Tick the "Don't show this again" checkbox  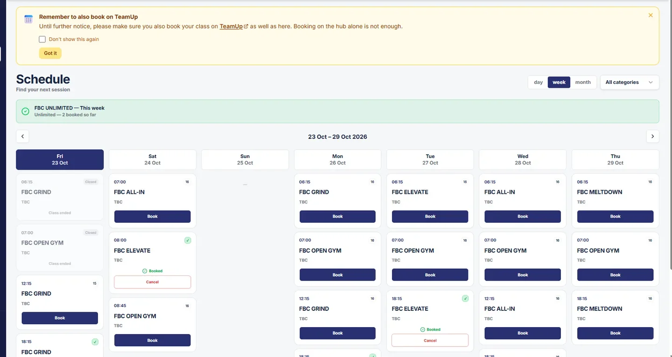click(x=42, y=40)
